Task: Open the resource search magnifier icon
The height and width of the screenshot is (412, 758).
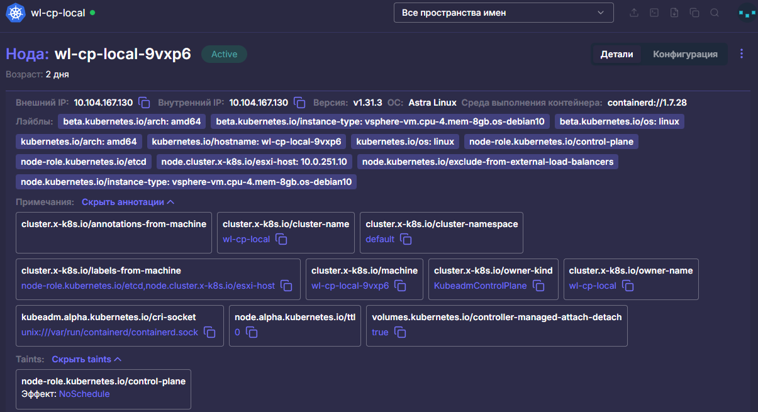Action: (715, 13)
